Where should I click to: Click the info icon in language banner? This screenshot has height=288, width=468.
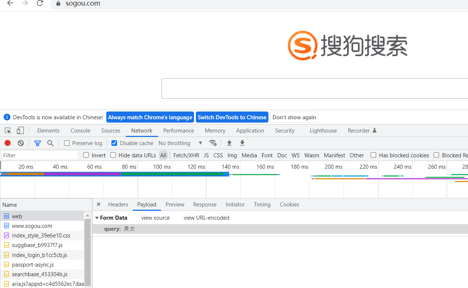tap(7, 117)
